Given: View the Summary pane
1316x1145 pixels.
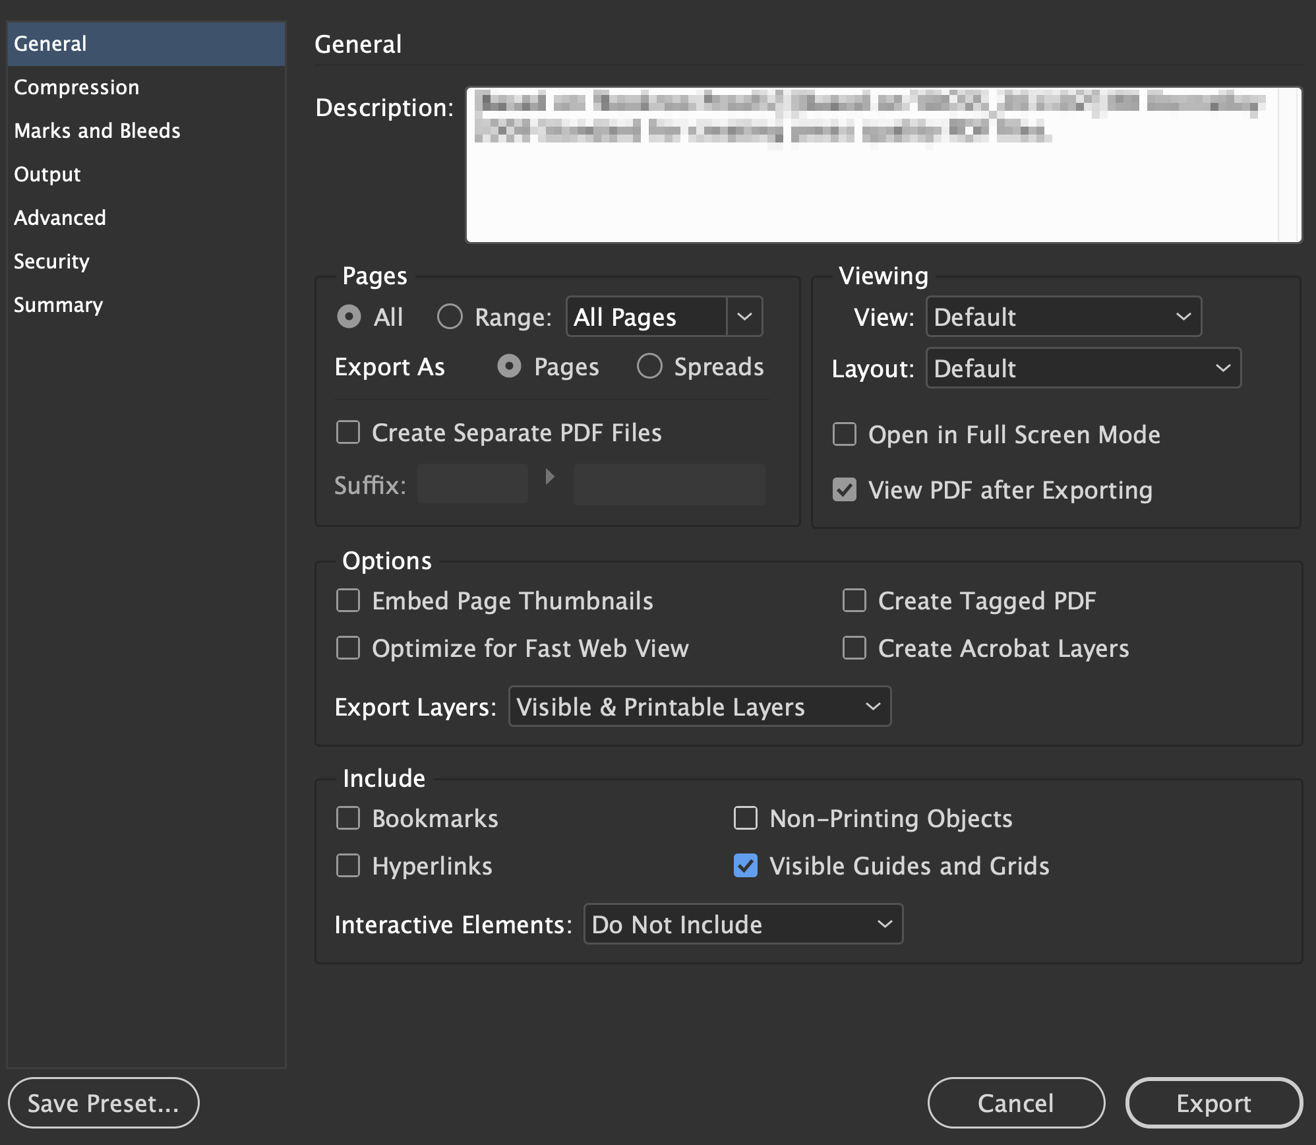Looking at the screenshot, I should pyautogui.click(x=58, y=304).
